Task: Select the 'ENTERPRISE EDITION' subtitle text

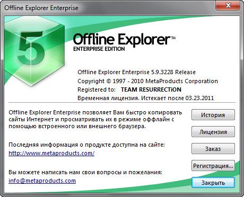Action: pyautogui.click(x=99, y=49)
